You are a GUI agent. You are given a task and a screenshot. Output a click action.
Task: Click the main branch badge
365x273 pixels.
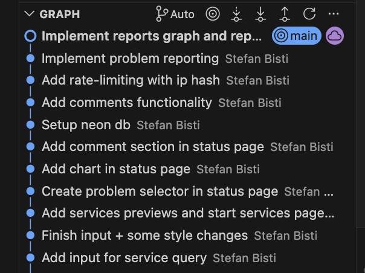tap(296, 36)
